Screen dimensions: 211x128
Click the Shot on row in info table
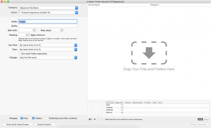pyautogui.click(x=158, y=113)
